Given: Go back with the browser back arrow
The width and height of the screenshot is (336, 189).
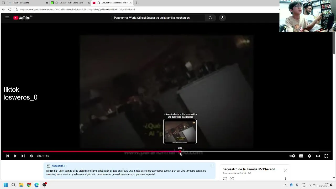Looking at the screenshot, I should pyautogui.click(x=3, y=9).
